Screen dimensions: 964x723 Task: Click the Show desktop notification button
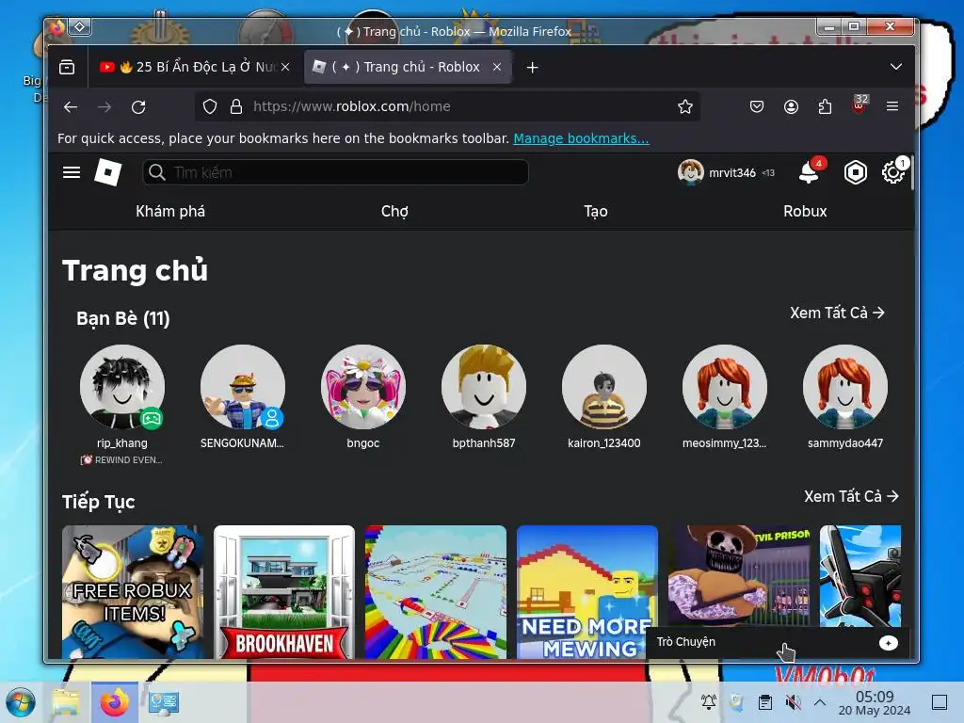coord(940,702)
